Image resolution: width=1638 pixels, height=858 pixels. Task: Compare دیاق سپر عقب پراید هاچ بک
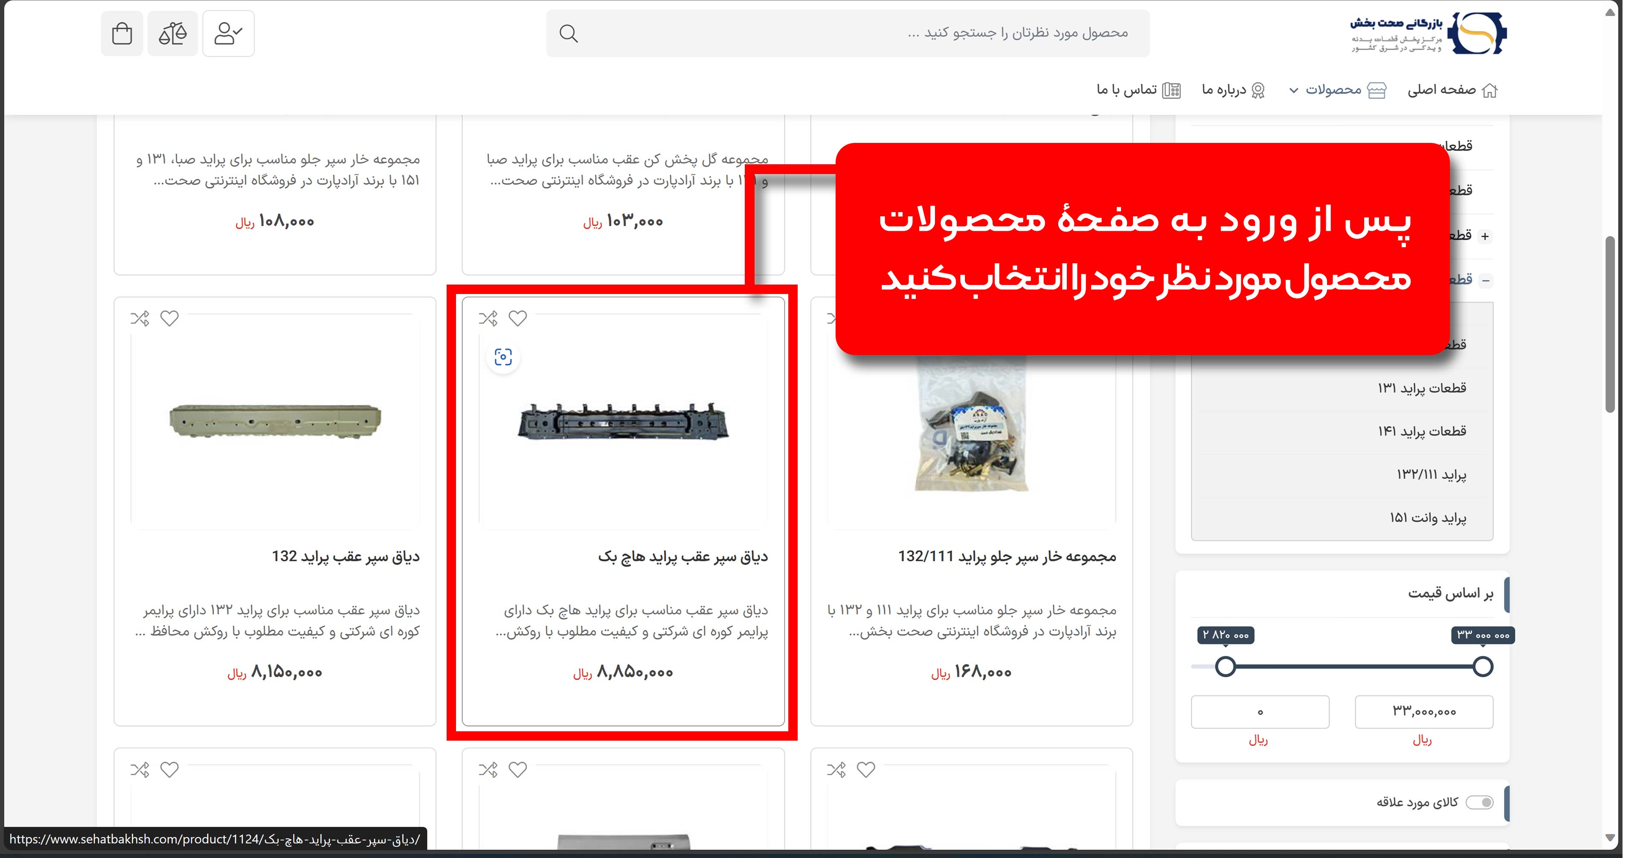coord(488,318)
